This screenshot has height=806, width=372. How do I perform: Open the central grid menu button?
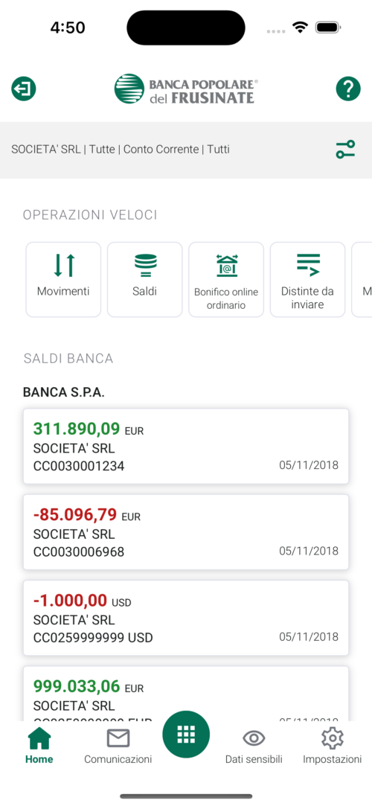click(186, 735)
